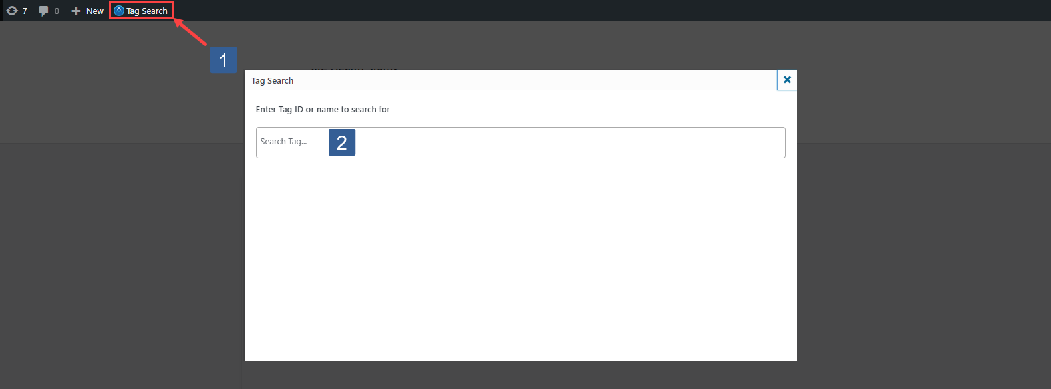The width and height of the screenshot is (1051, 389).
Task: Click Tag Search in the admin toolbar
Action: click(141, 10)
